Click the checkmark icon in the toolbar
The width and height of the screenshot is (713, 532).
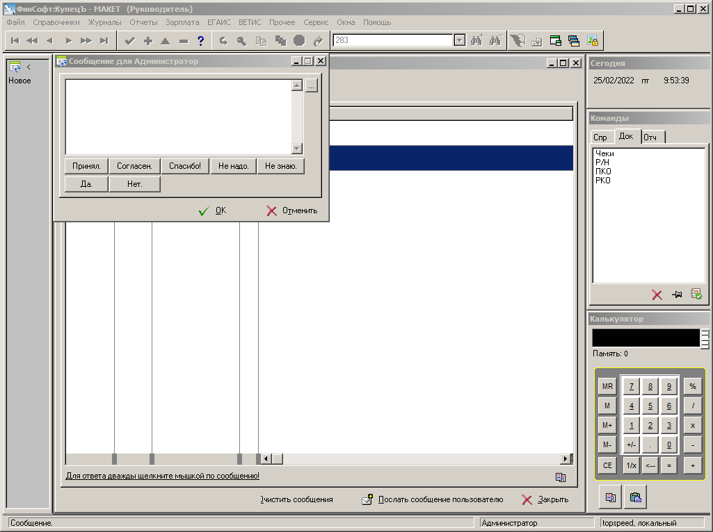click(x=129, y=41)
